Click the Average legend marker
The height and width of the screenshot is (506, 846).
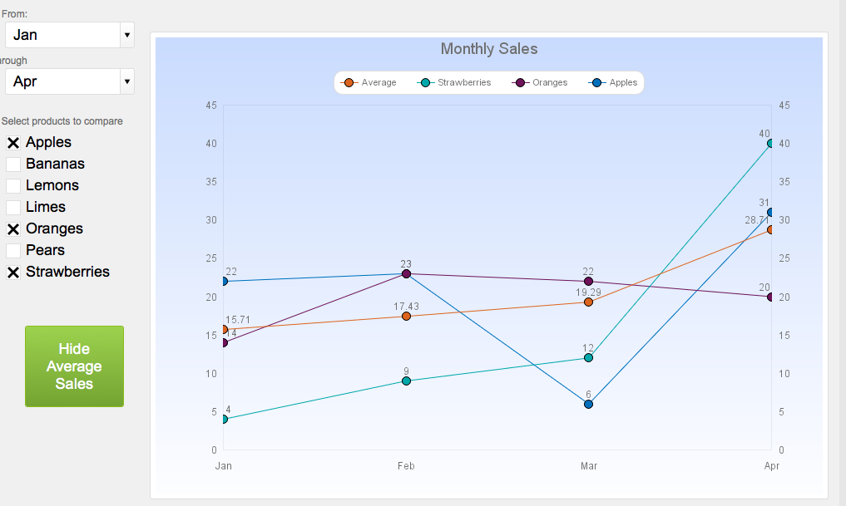(349, 83)
